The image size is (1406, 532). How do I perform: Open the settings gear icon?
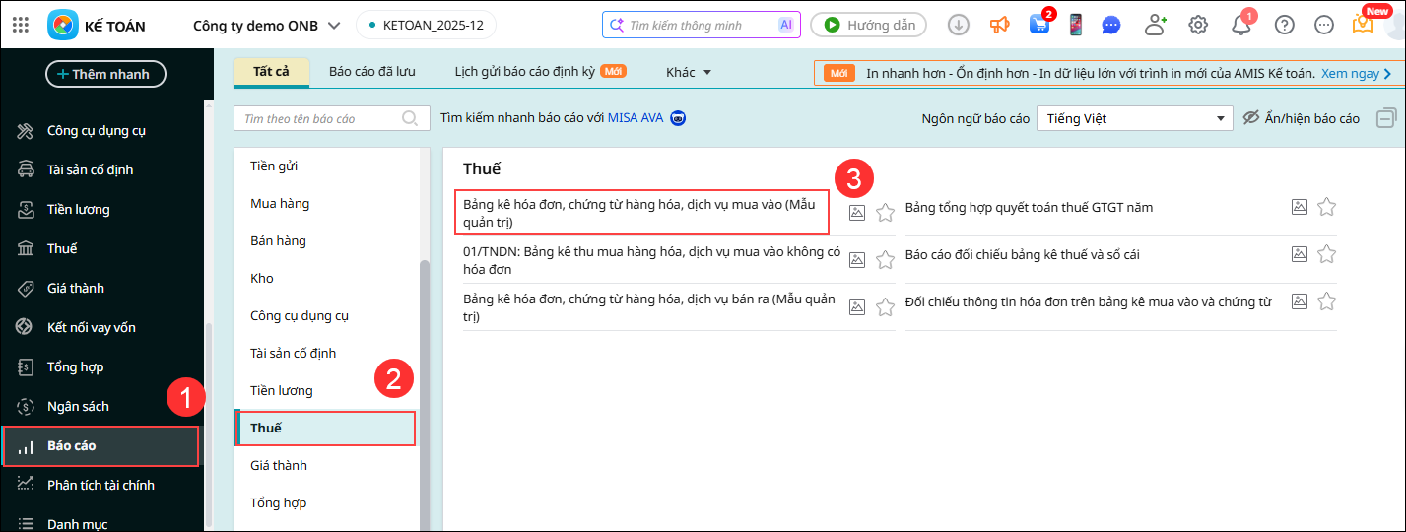click(x=1198, y=25)
